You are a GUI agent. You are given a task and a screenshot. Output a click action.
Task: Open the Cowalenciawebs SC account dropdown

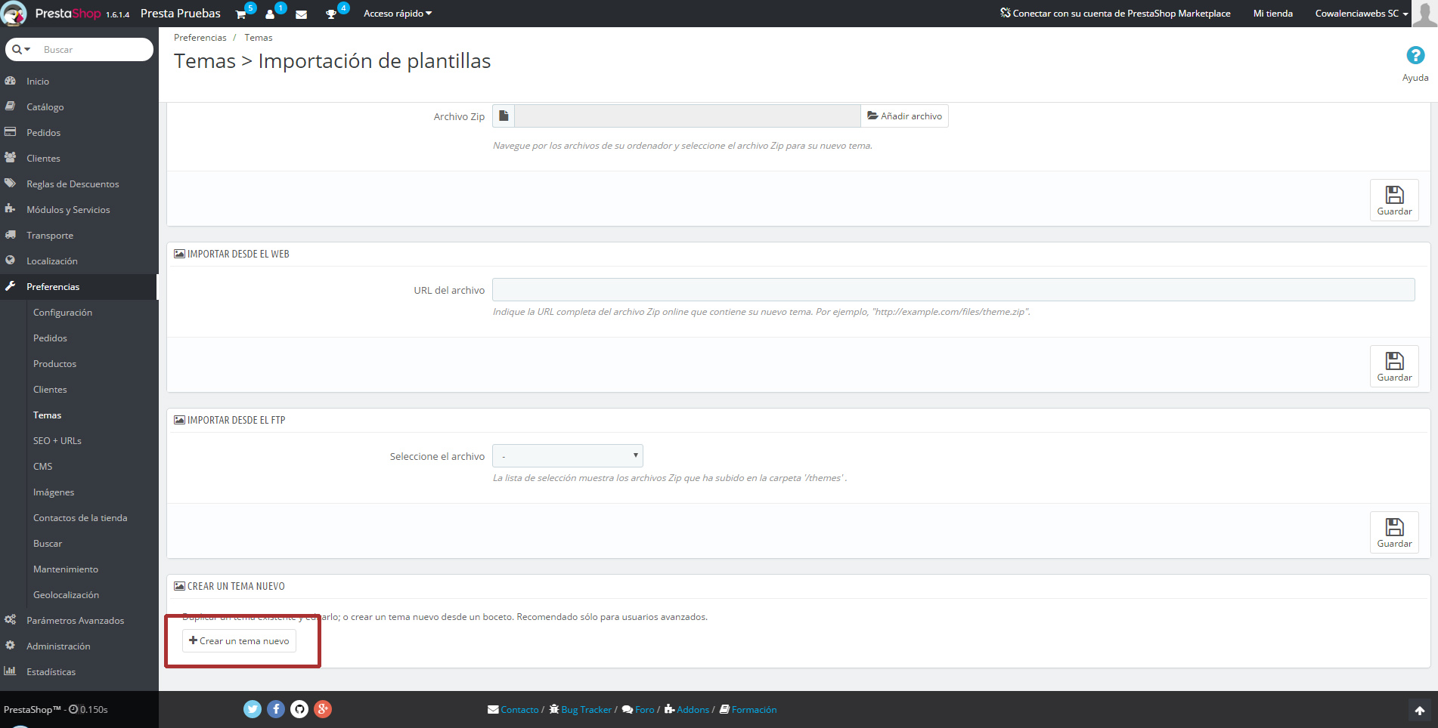(x=1361, y=14)
